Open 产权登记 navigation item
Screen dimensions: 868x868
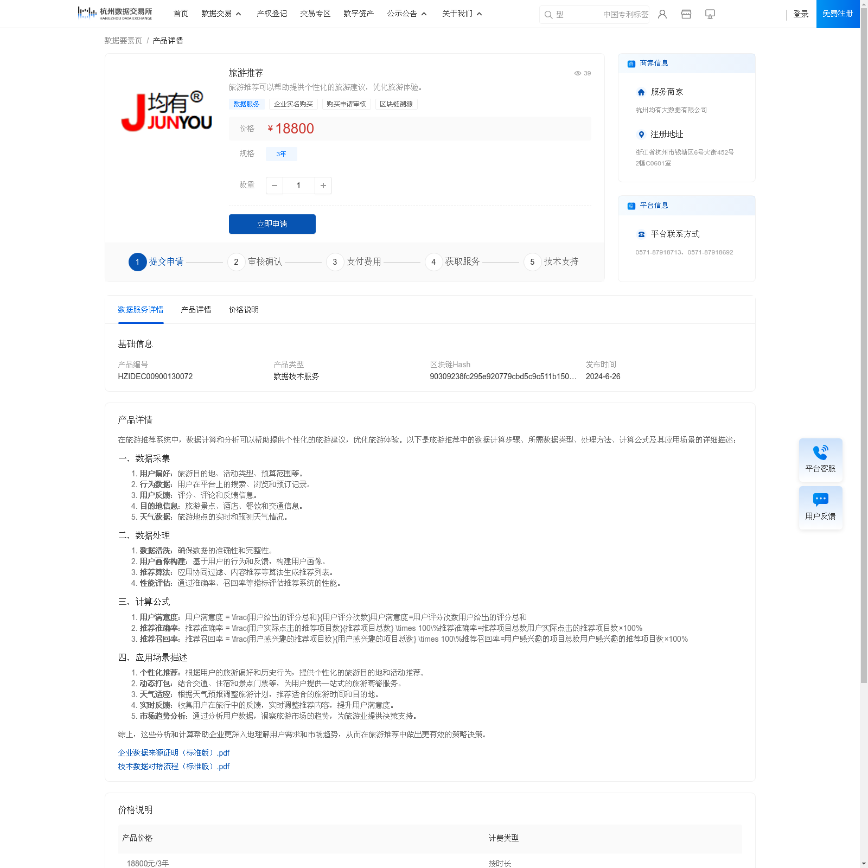click(272, 14)
